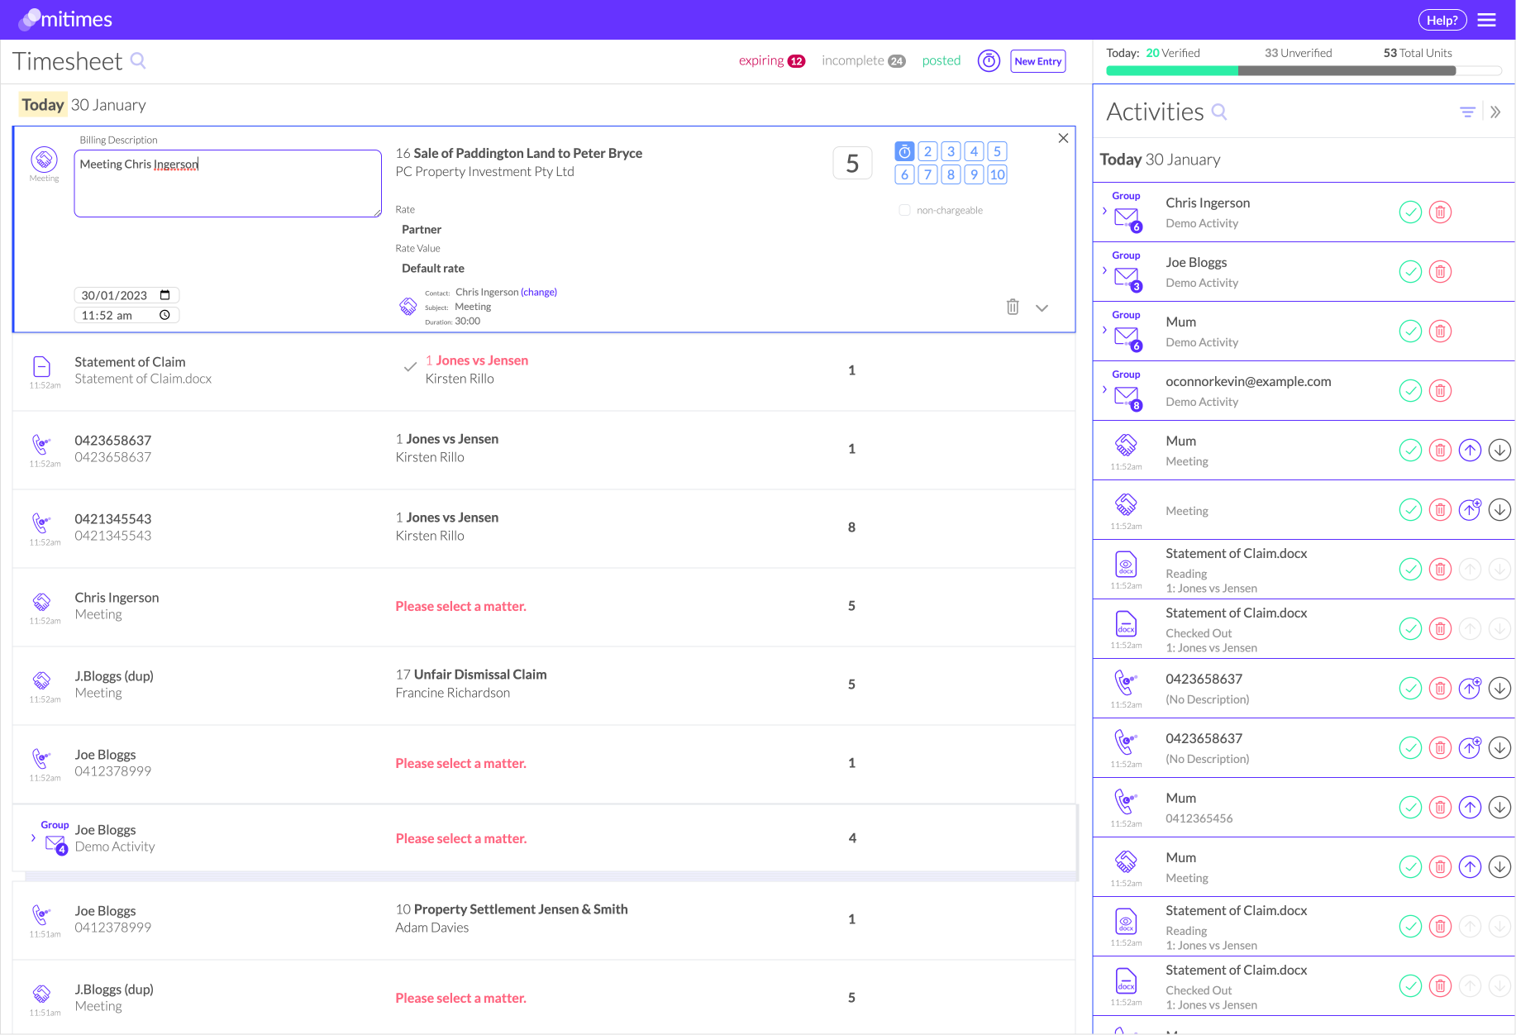Open the Activities filter icon

pos(1467,112)
